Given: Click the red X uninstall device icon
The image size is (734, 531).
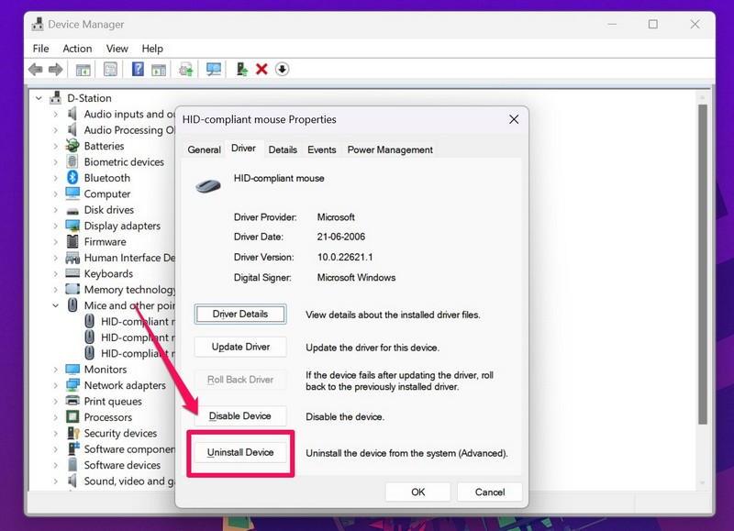Looking at the screenshot, I should (261, 70).
